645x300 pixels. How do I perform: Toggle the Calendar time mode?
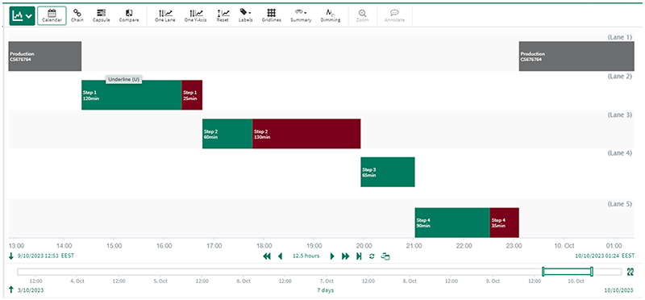click(52, 15)
